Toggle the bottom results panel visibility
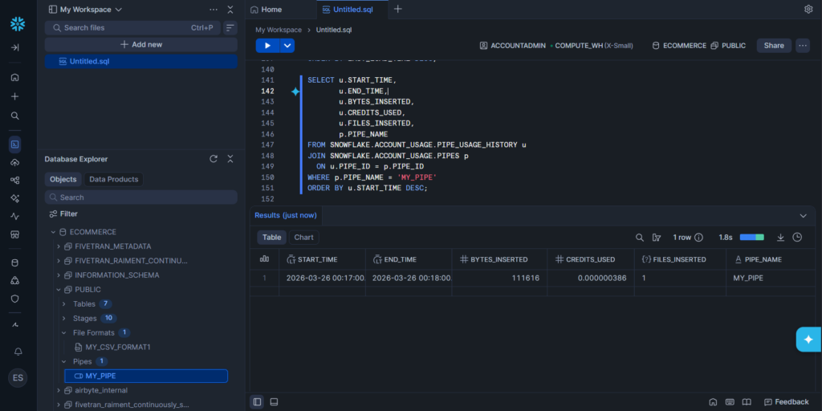The height and width of the screenshot is (411, 822). [x=274, y=401]
